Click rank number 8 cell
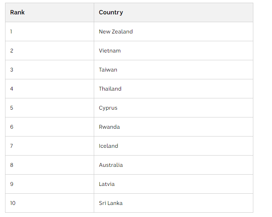The image size is (272, 217). click(49, 165)
